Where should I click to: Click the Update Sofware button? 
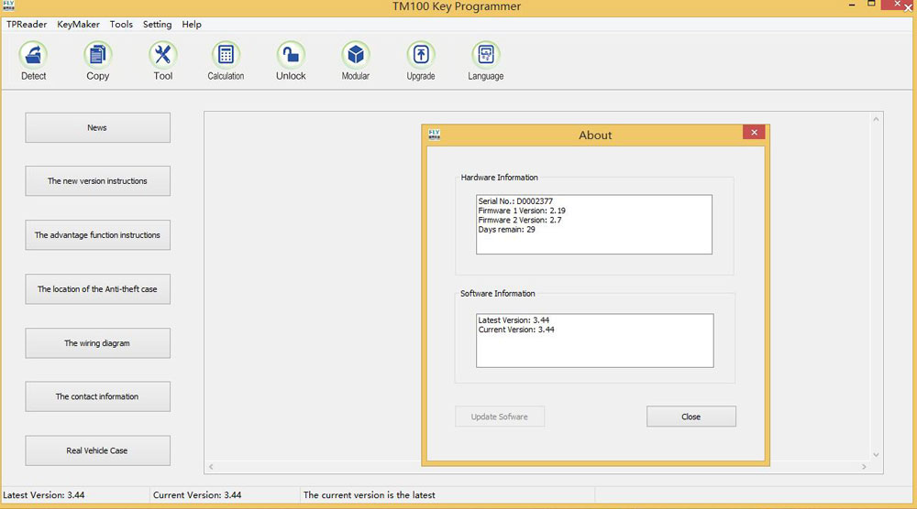coord(500,417)
